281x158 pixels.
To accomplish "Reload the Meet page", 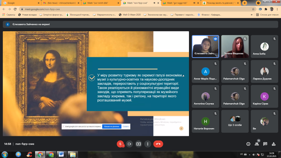I will coord(15,9).
